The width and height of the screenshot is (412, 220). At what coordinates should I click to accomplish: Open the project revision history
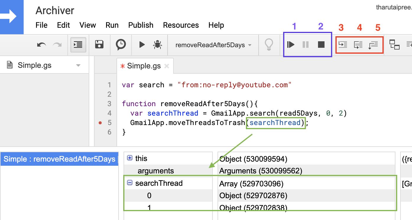(x=121, y=45)
